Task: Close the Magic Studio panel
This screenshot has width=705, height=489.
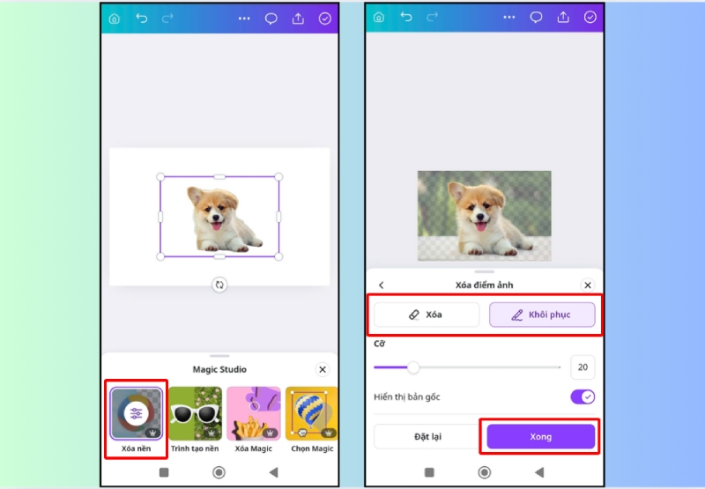Action: pos(323,370)
